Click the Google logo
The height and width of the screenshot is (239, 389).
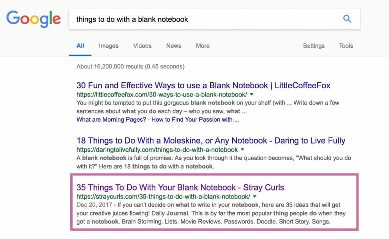pyautogui.click(x=33, y=19)
